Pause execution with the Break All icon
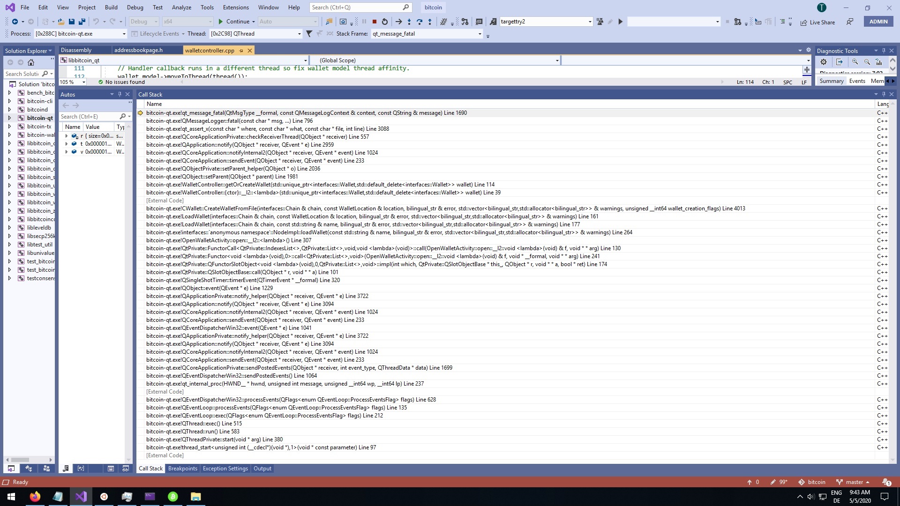 click(x=364, y=22)
